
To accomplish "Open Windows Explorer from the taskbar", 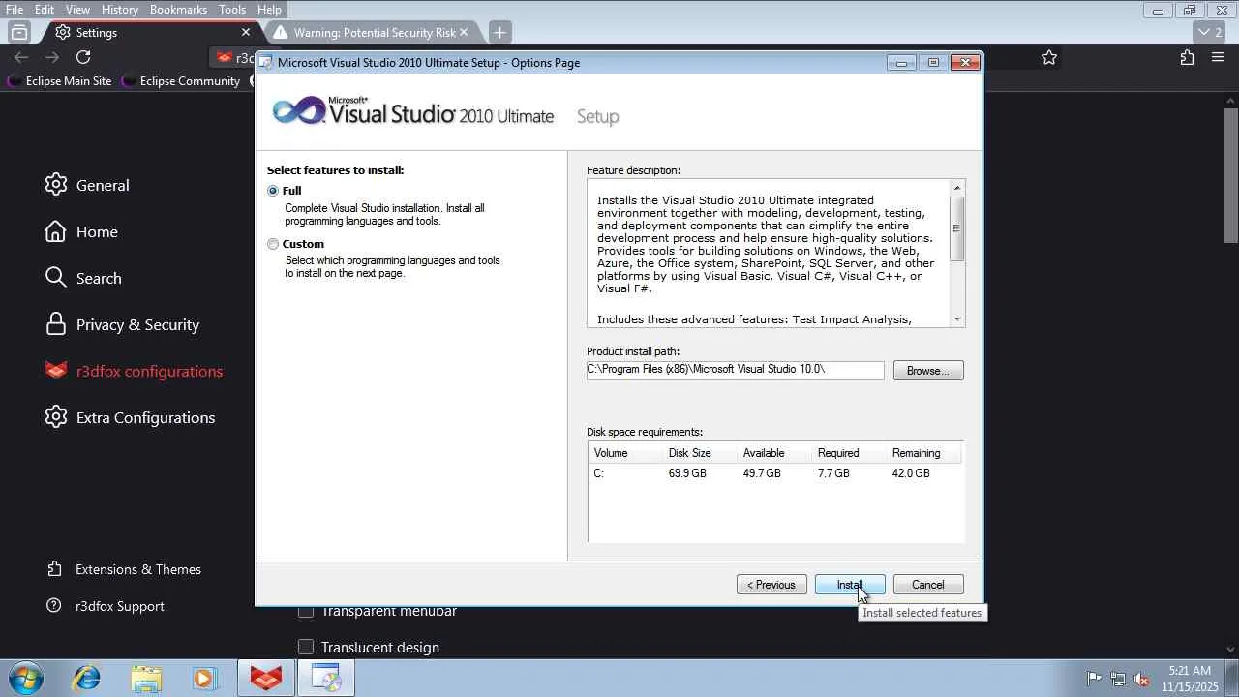I will (x=146, y=679).
